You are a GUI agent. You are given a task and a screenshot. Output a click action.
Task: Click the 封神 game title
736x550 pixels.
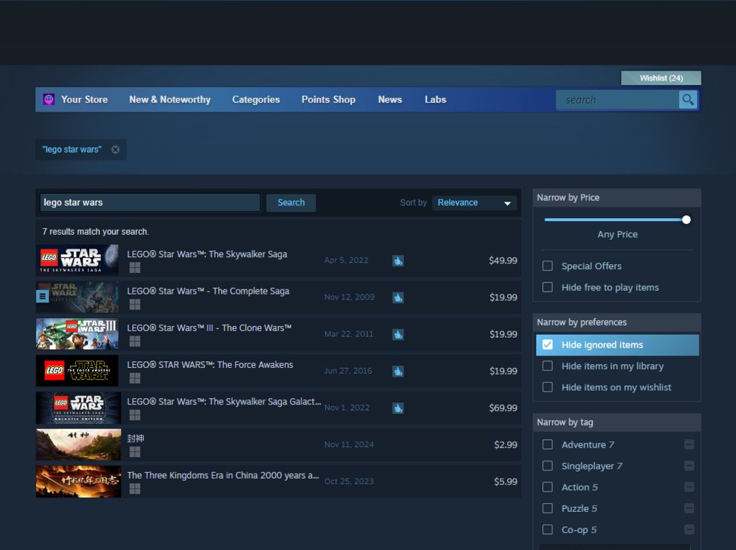tap(136, 438)
